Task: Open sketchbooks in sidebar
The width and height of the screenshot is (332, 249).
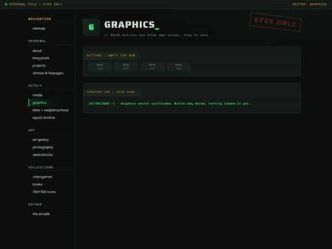Action: (43, 155)
